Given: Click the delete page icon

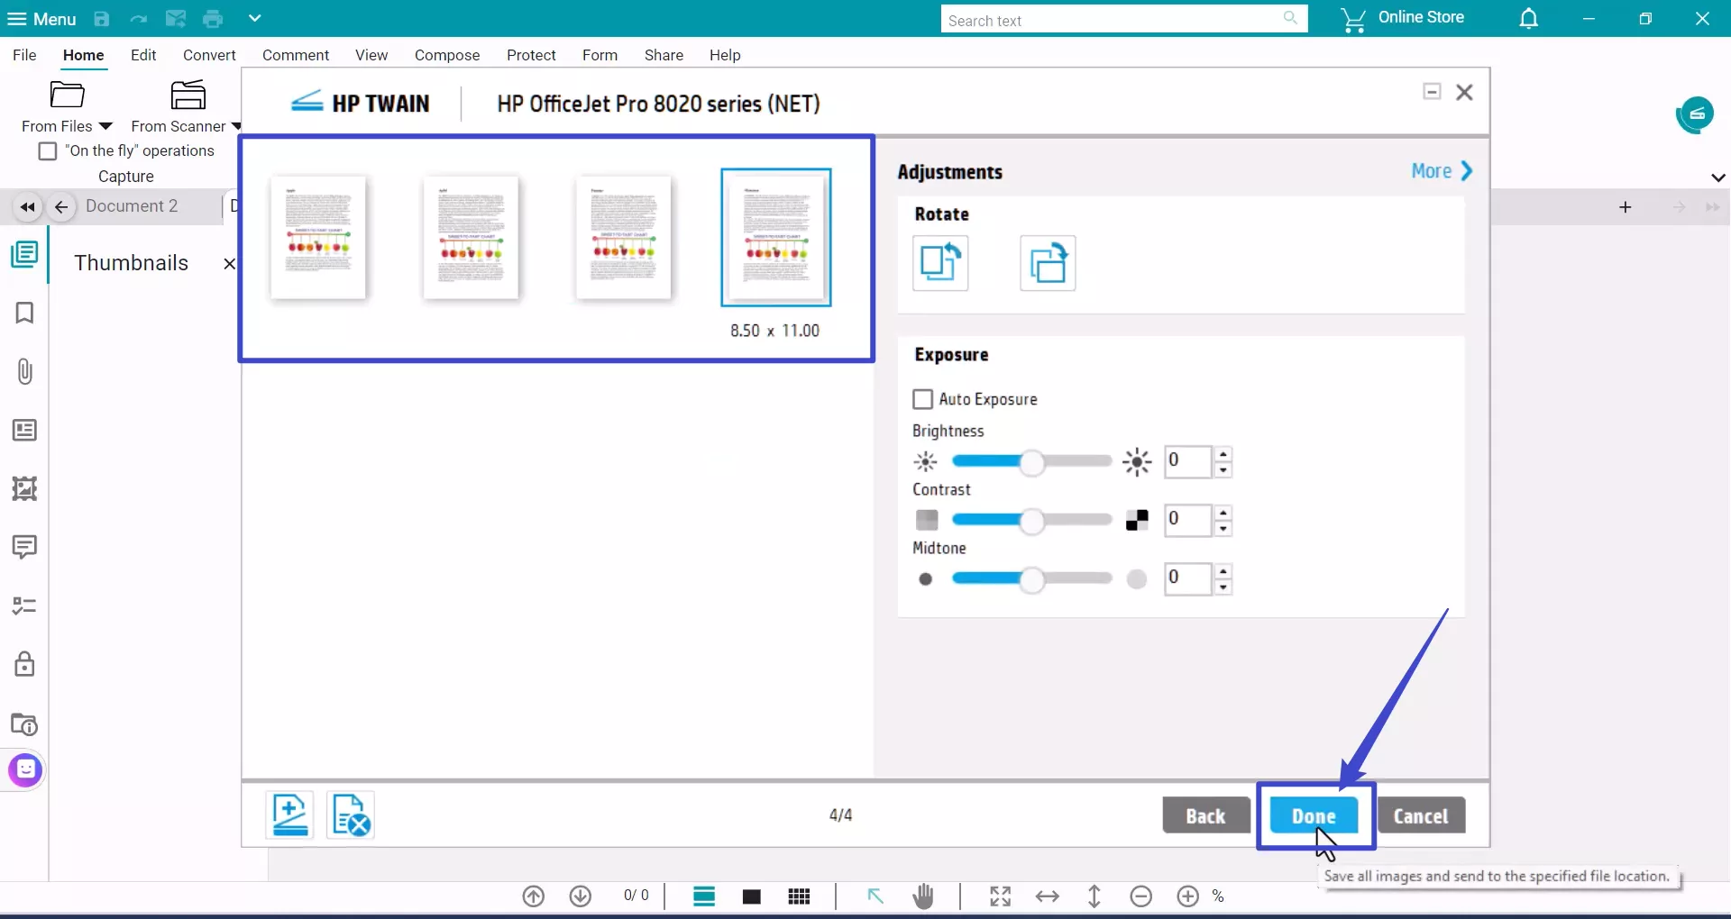Looking at the screenshot, I should pos(350,814).
